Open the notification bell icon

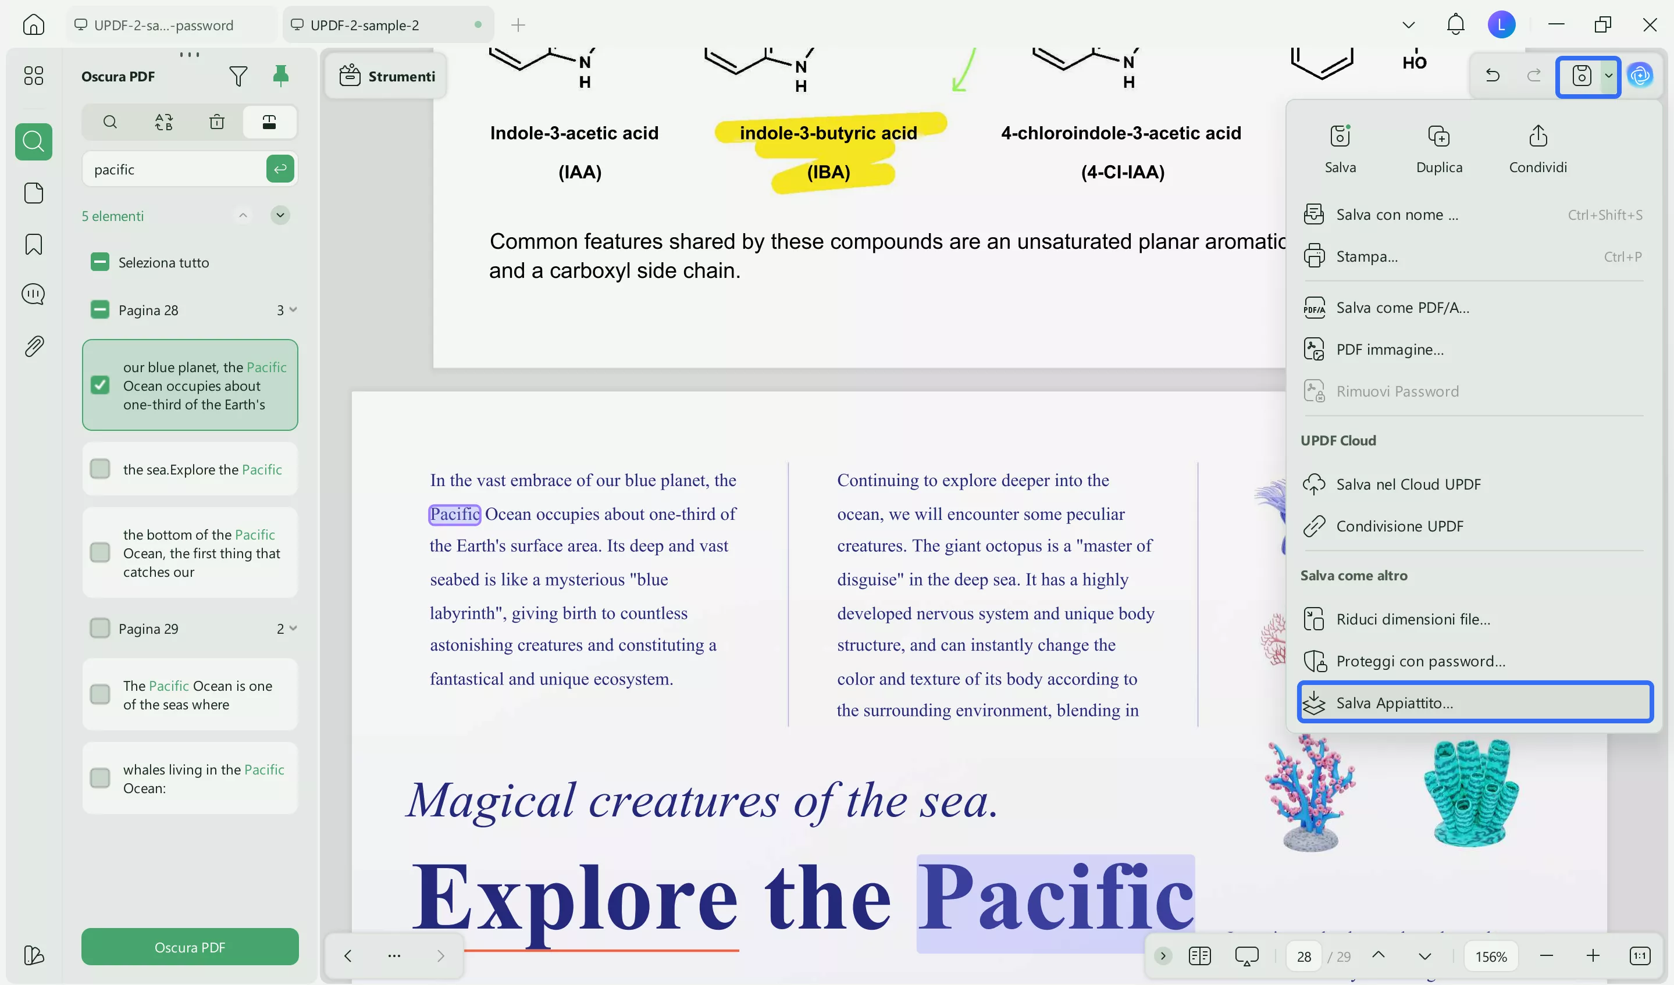coord(1455,24)
